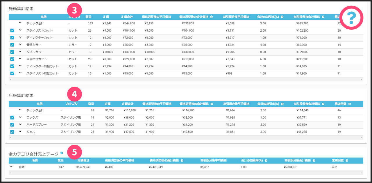
Task: Click right scroll arrow under 店販集計結果 table
Action: click(361, 138)
